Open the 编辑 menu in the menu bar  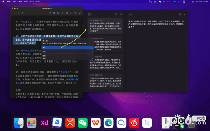pyautogui.click(x=20, y=2)
